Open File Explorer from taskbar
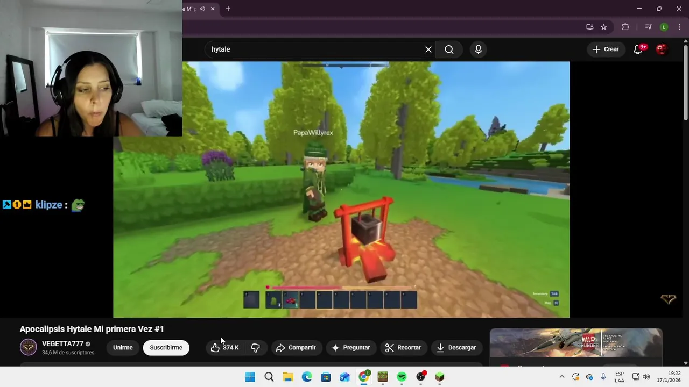Screen dimensions: 689x387 288,377
